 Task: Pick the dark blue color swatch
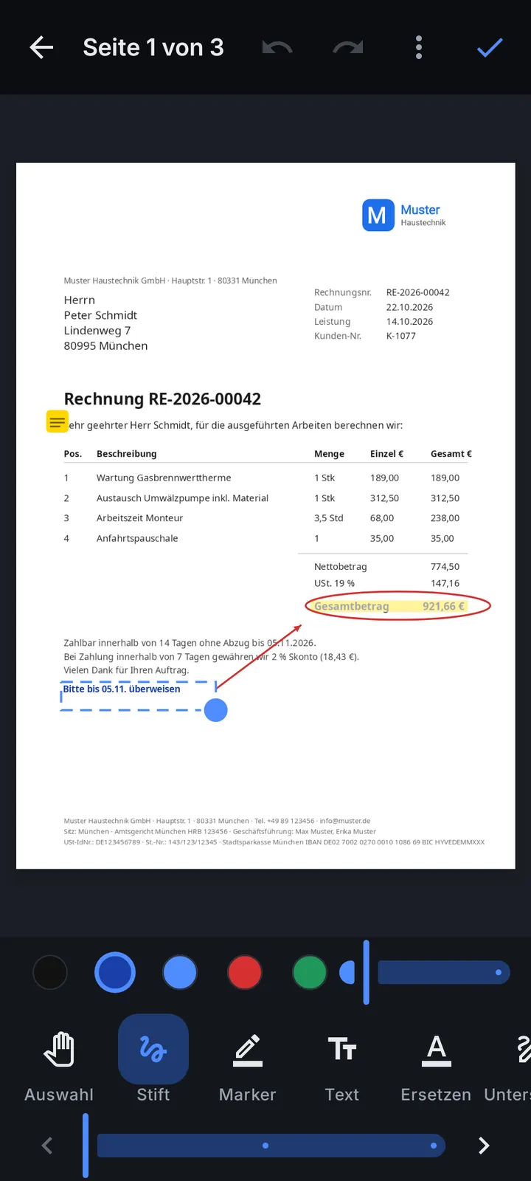tap(115, 972)
